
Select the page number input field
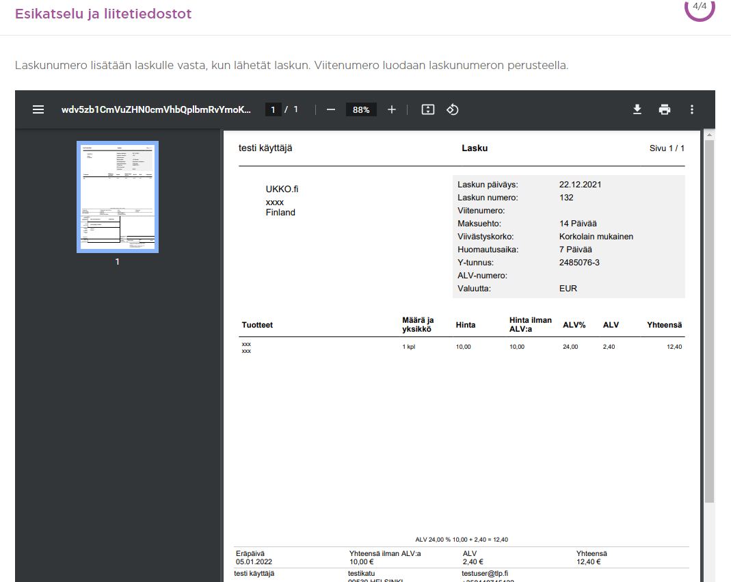274,109
